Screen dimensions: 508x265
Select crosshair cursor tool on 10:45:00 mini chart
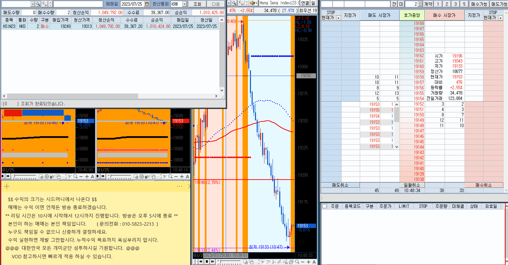coord(70,176)
